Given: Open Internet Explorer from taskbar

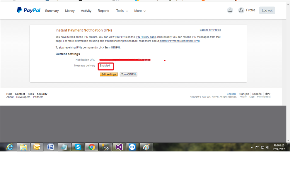Looking at the screenshot, I should coord(10,147).
